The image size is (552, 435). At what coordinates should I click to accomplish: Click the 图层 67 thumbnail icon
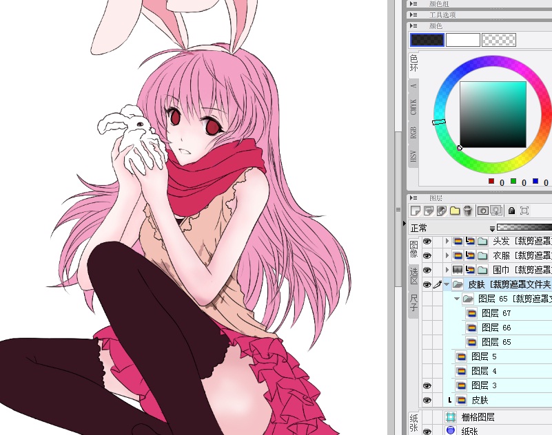[x=471, y=313]
